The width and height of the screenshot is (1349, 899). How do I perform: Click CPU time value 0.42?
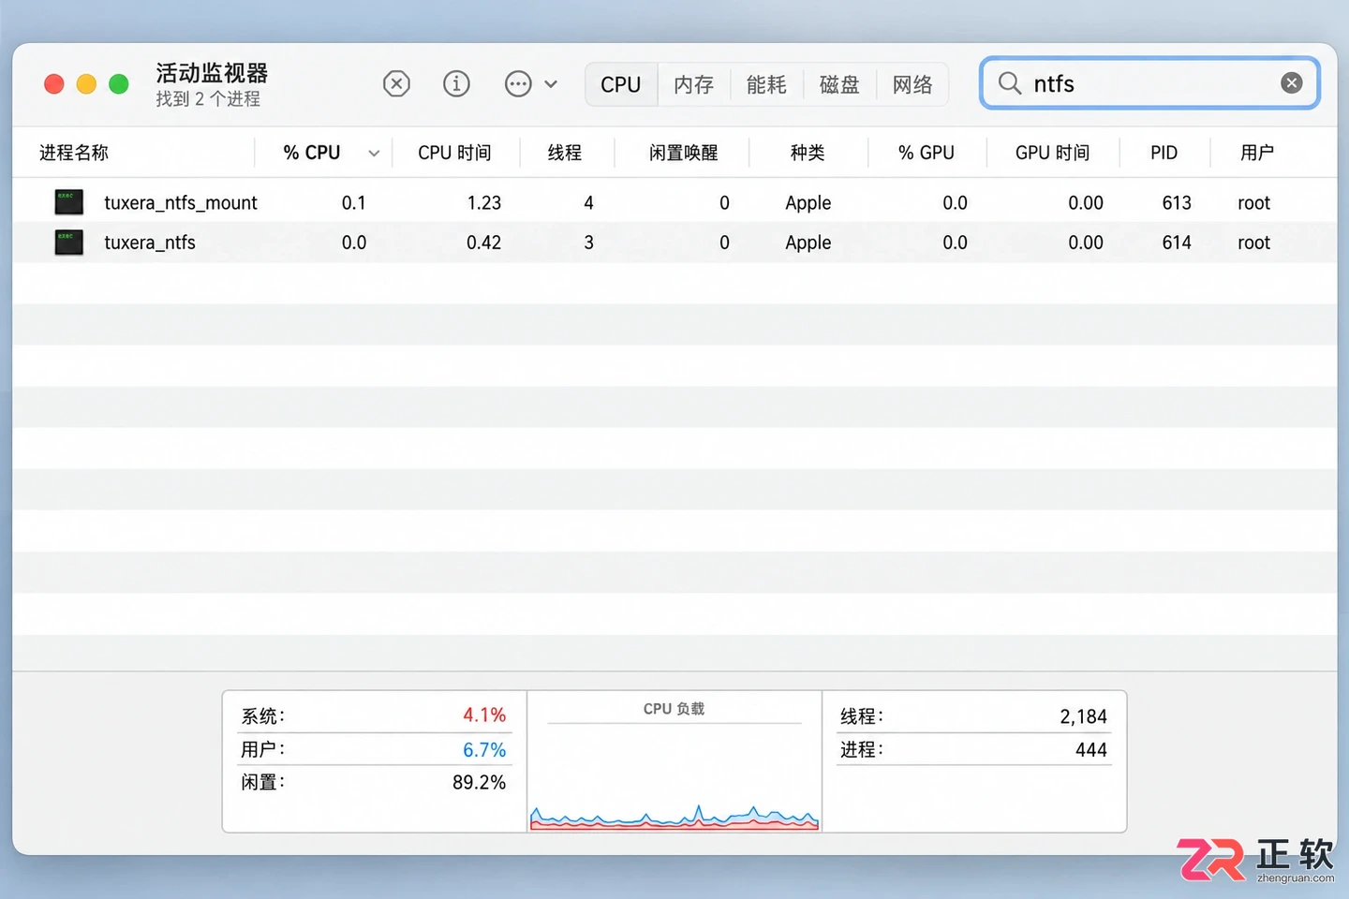(484, 243)
